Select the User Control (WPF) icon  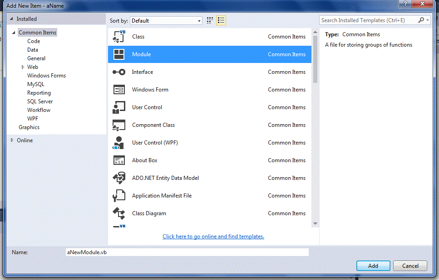(x=118, y=142)
